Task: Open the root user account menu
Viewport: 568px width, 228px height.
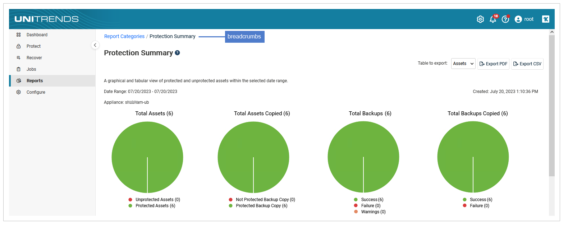Action: (x=524, y=19)
